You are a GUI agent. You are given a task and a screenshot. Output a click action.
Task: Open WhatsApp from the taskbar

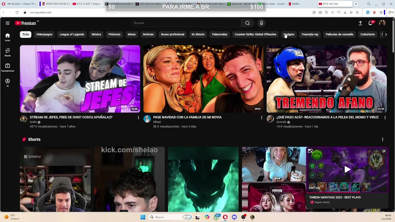pyautogui.click(x=216, y=217)
